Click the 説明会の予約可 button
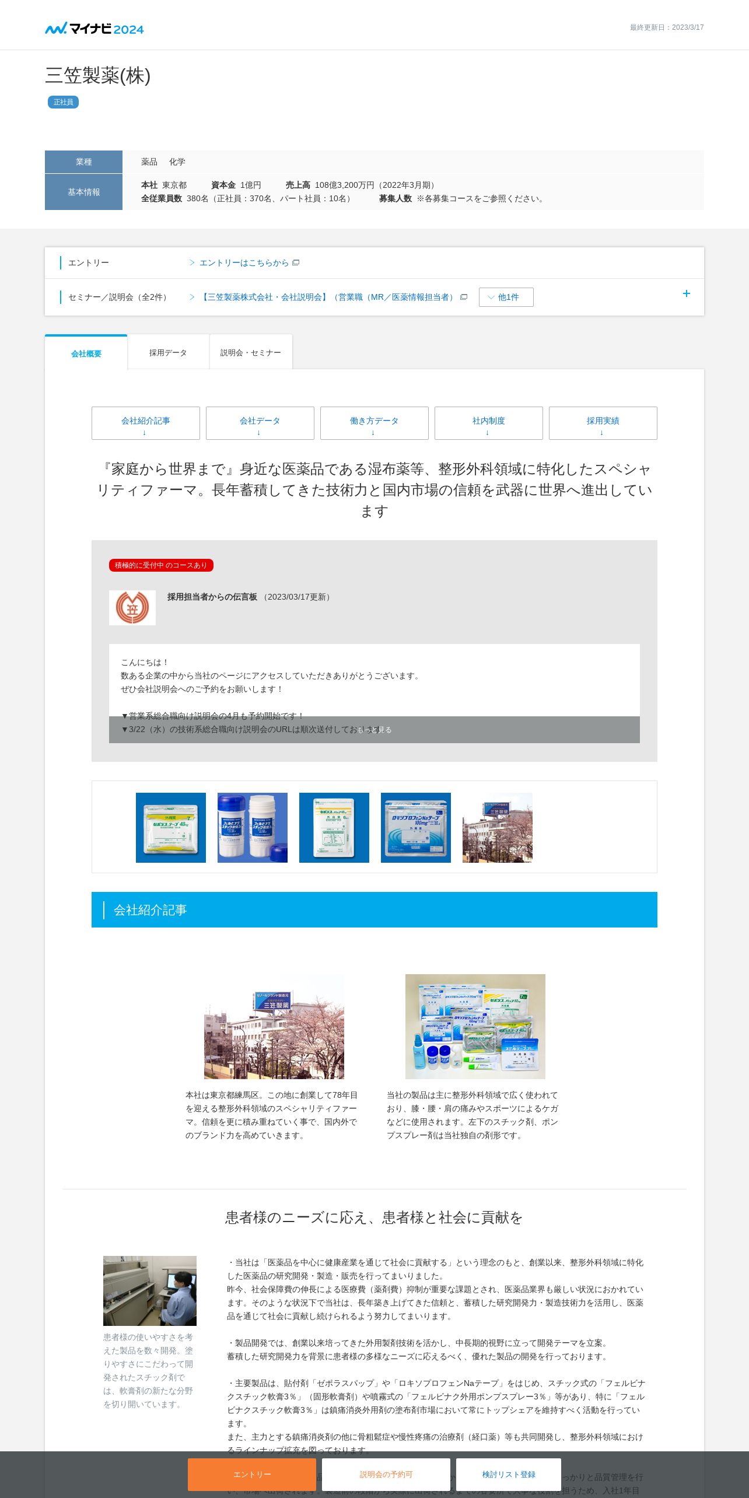Viewport: 749px width, 1498px height. [x=386, y=1474]
